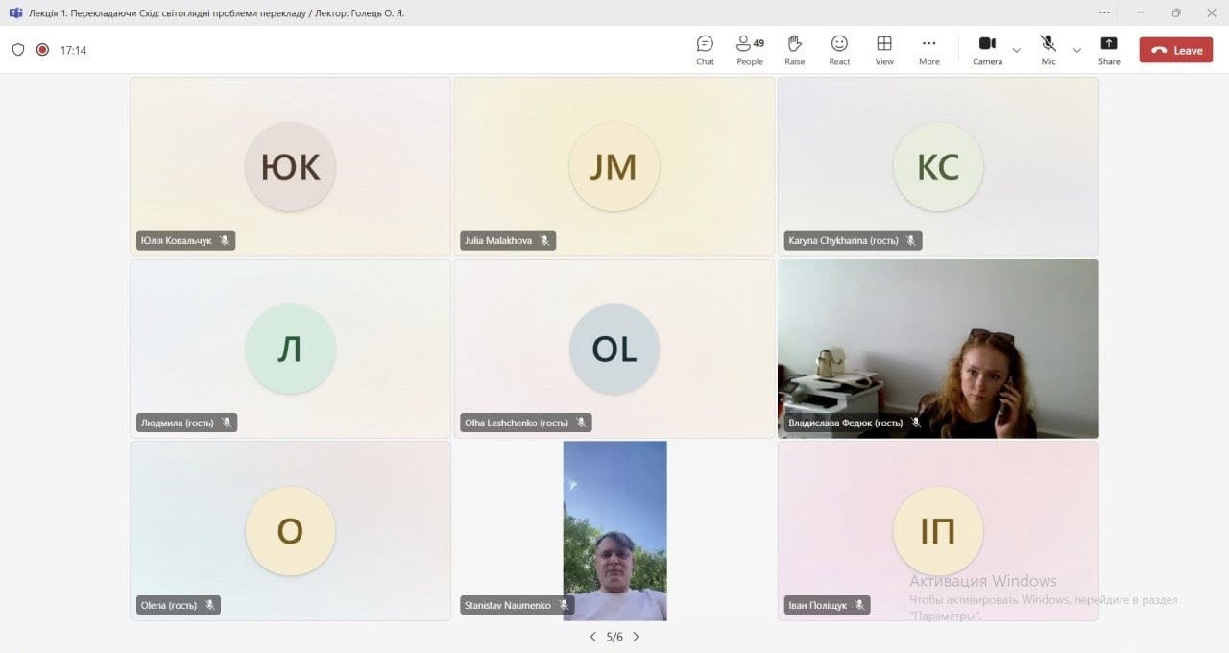Open the title bar three-dots menu
This screenshot has width=1229, height=653.
pyautogui.click(x=1106, y=12)
